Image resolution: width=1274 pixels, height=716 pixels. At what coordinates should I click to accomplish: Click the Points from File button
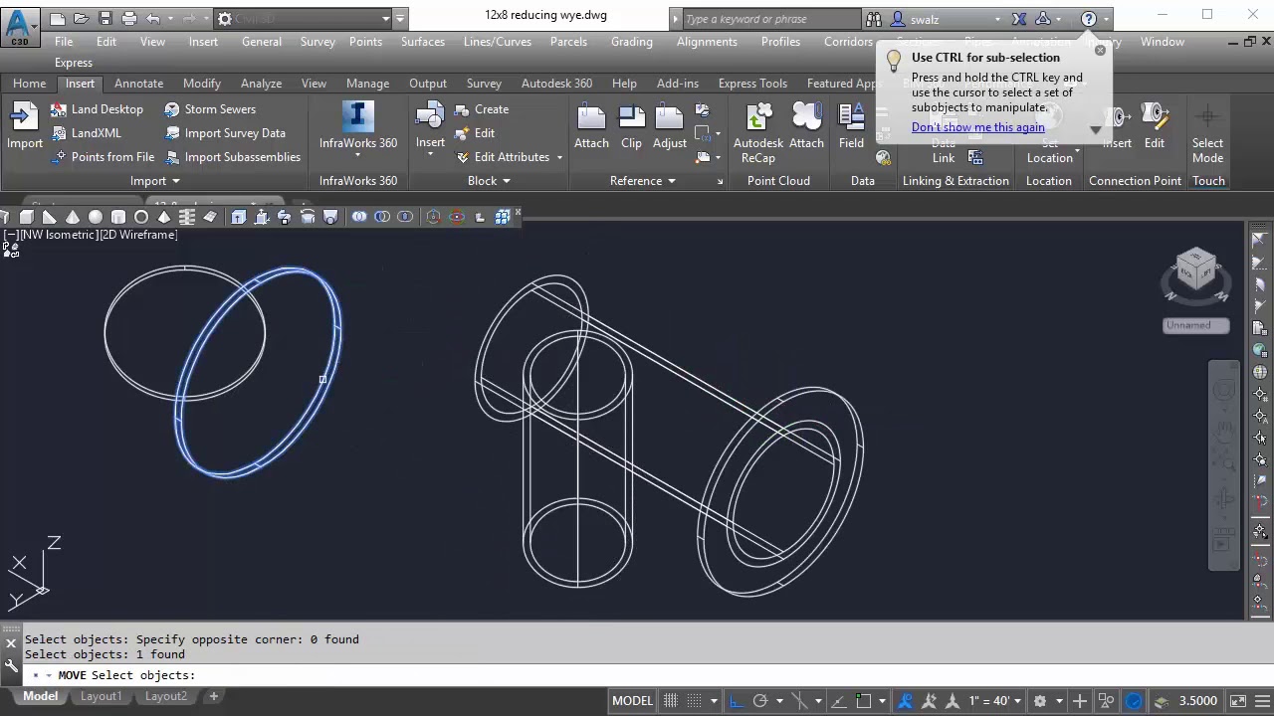(x=104, y=157)
